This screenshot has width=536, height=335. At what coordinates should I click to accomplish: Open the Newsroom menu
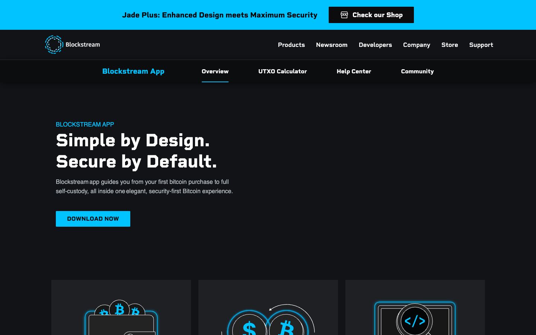[332, 45]
